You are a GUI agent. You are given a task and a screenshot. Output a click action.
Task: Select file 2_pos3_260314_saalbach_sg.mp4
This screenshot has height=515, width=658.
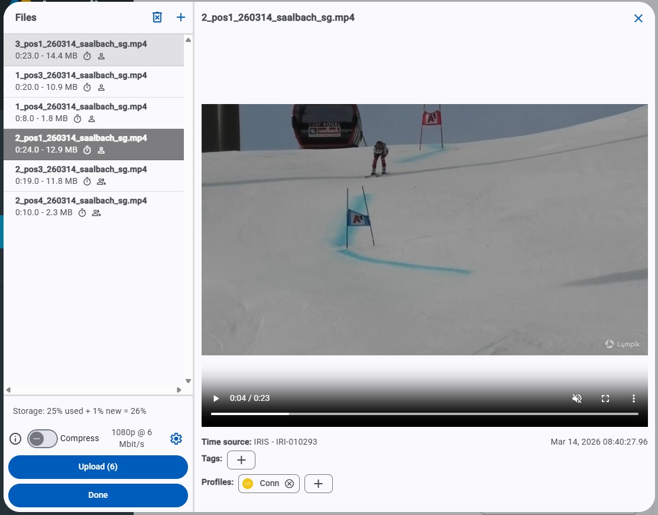point(93,176)
